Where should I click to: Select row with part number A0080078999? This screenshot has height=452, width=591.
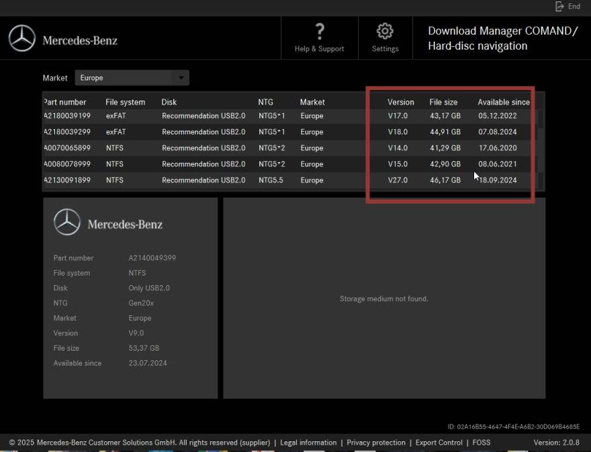click(x=290, y=164)
